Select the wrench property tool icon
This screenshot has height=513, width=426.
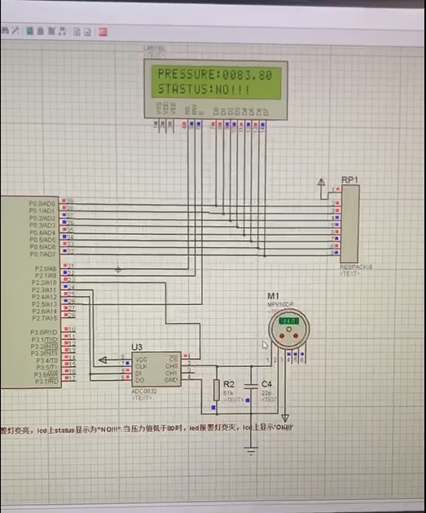[x=15, y=31]
